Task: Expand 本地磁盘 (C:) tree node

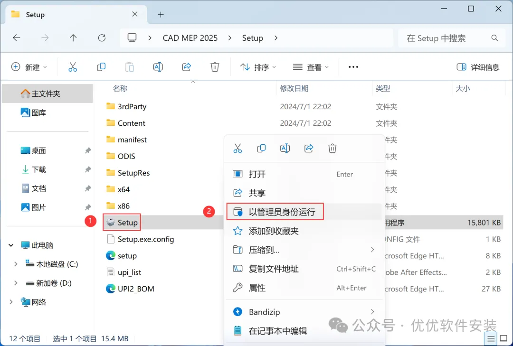Action: tap(16, 264)
